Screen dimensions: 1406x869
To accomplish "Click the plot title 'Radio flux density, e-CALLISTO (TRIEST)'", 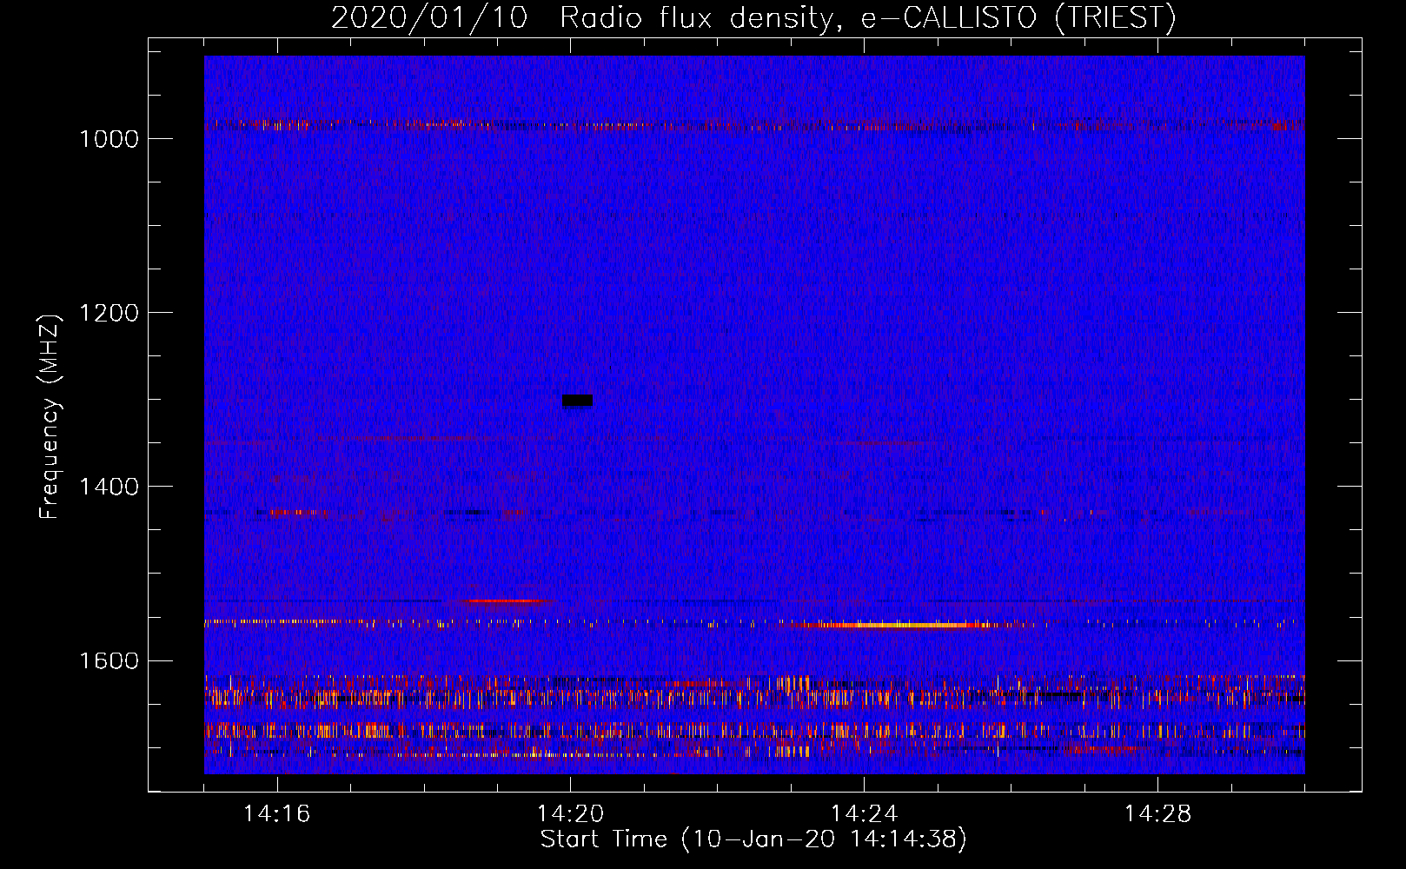I will tap(867, 18).
